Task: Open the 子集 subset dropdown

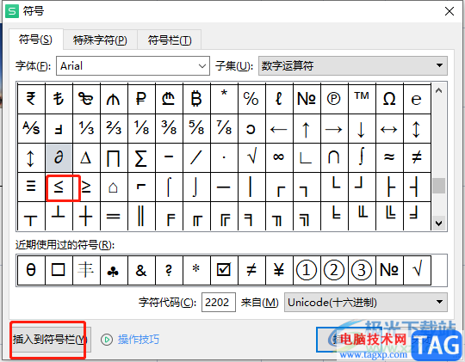Action: 353,65
